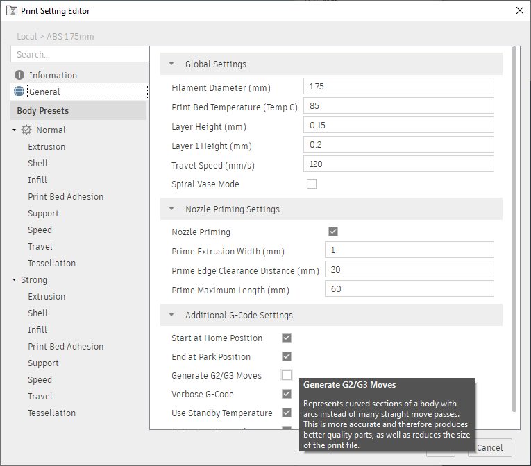
Task: Enable the Spiral Vase Mode checkbox
Action: point(312,184)
